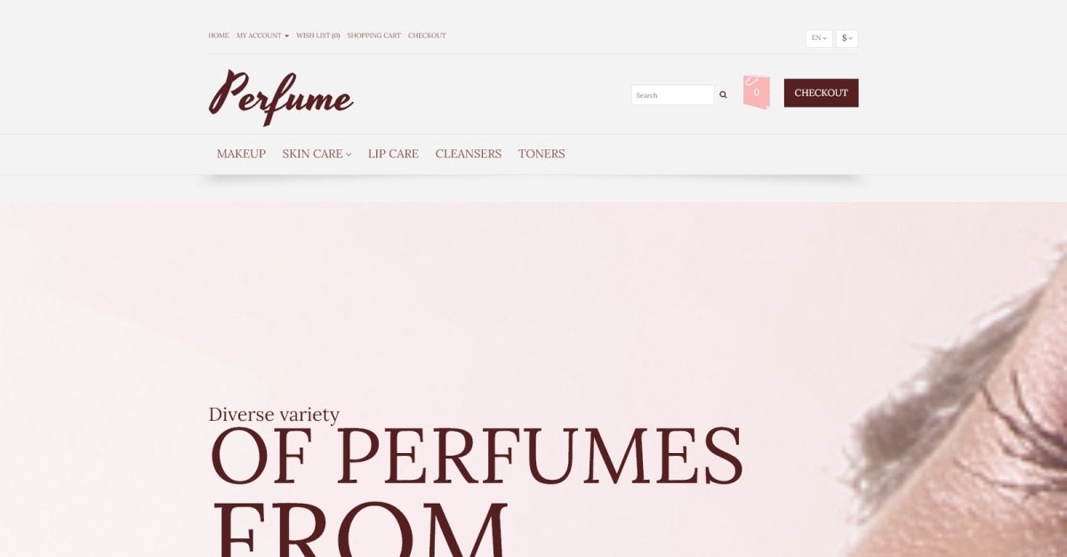Viewport: 1067px width, 557px height.
Task: Open Wish List (0) link
Action: pyautogui.click(x=318, y=36)
